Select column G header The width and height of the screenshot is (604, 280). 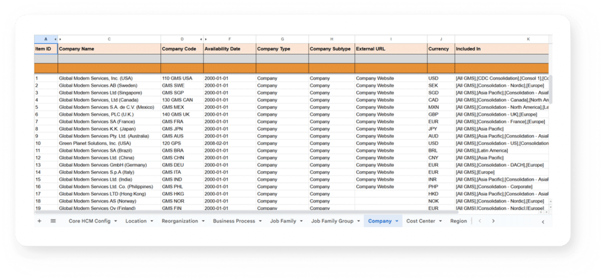click(283, 39)
